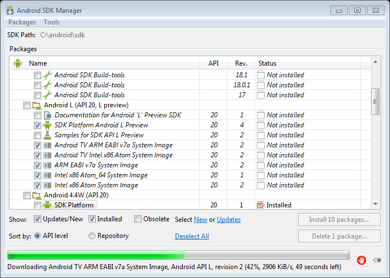
Task: Uncheck SDK Platform Android L Preview
Action: 37,125
